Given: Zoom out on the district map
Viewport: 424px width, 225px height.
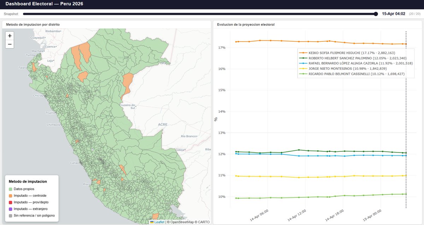Looking at the screenshot, I should point(10,44).
